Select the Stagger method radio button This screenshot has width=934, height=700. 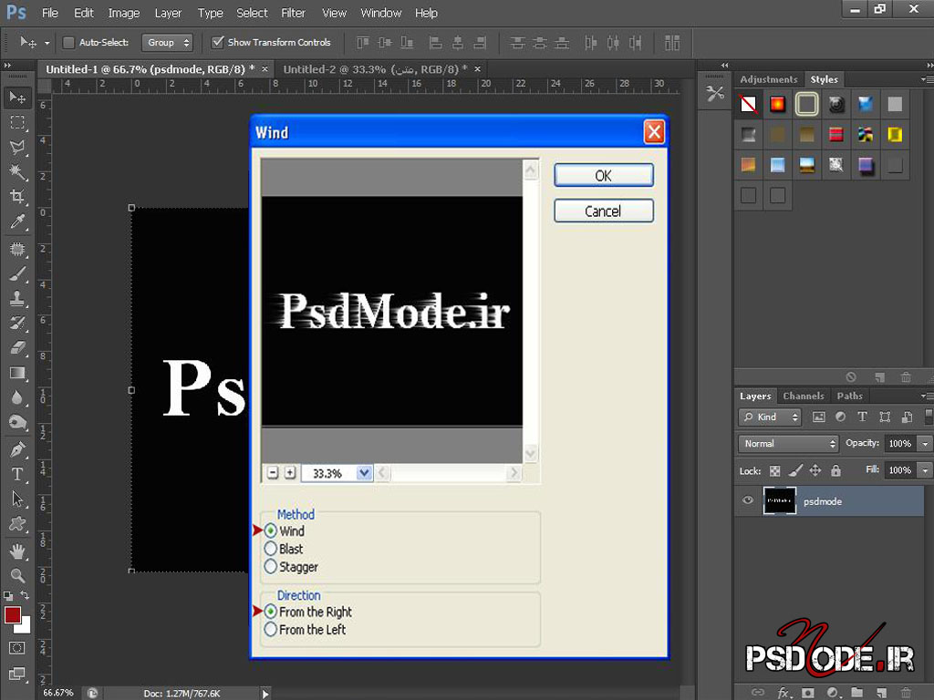pyautogui.click(x=270, y=566)
